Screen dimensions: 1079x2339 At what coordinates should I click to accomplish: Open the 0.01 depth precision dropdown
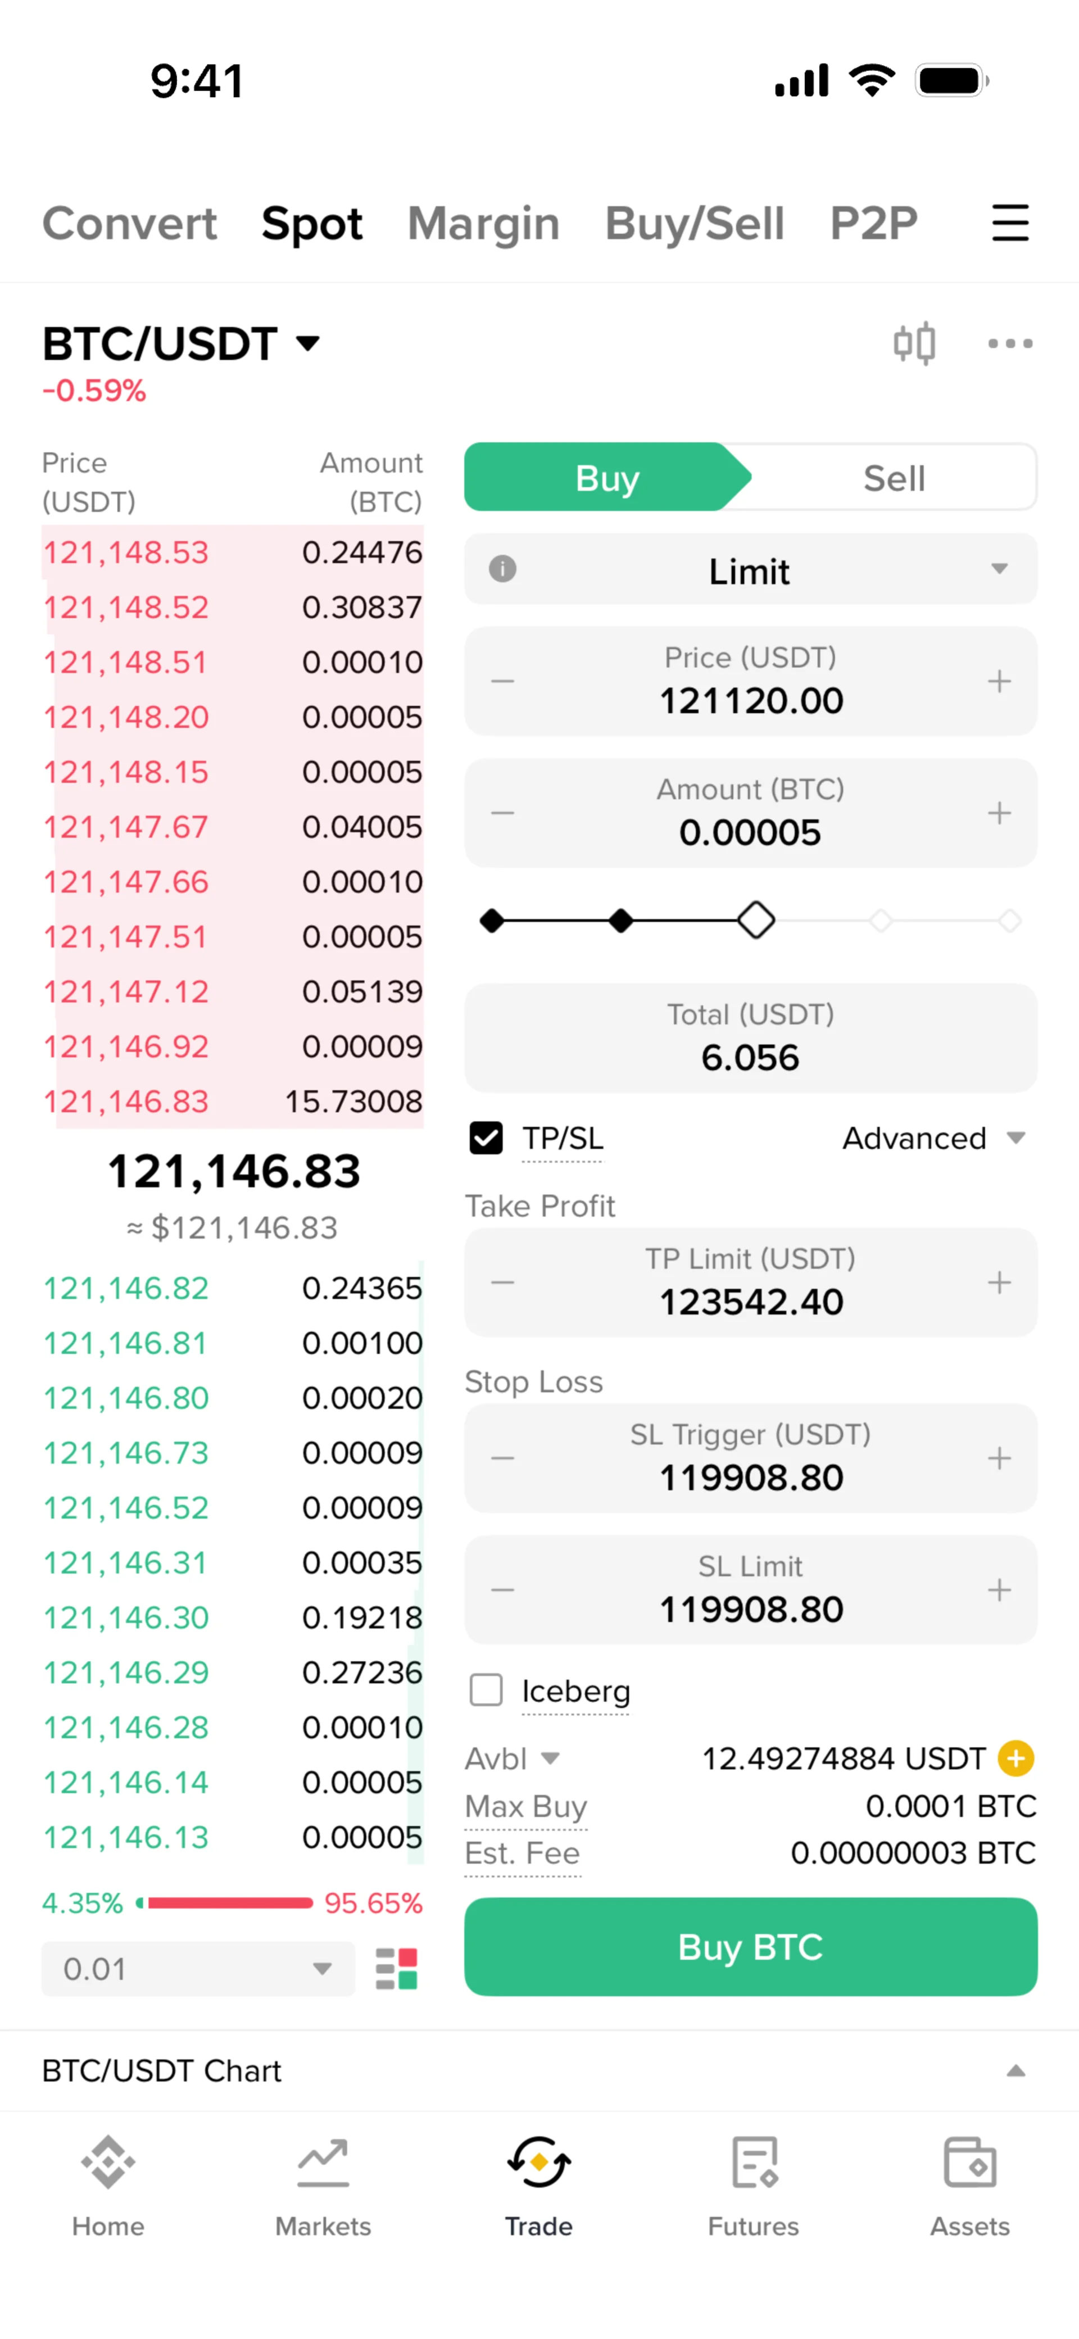tap(198, 1969)
